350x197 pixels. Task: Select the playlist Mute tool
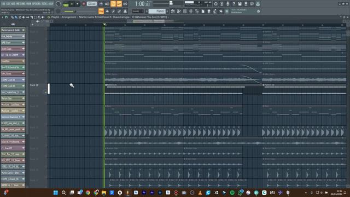coord(24,17)
